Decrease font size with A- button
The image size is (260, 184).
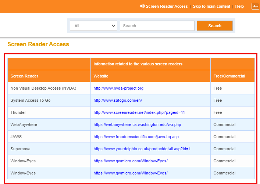coord(255,6)
